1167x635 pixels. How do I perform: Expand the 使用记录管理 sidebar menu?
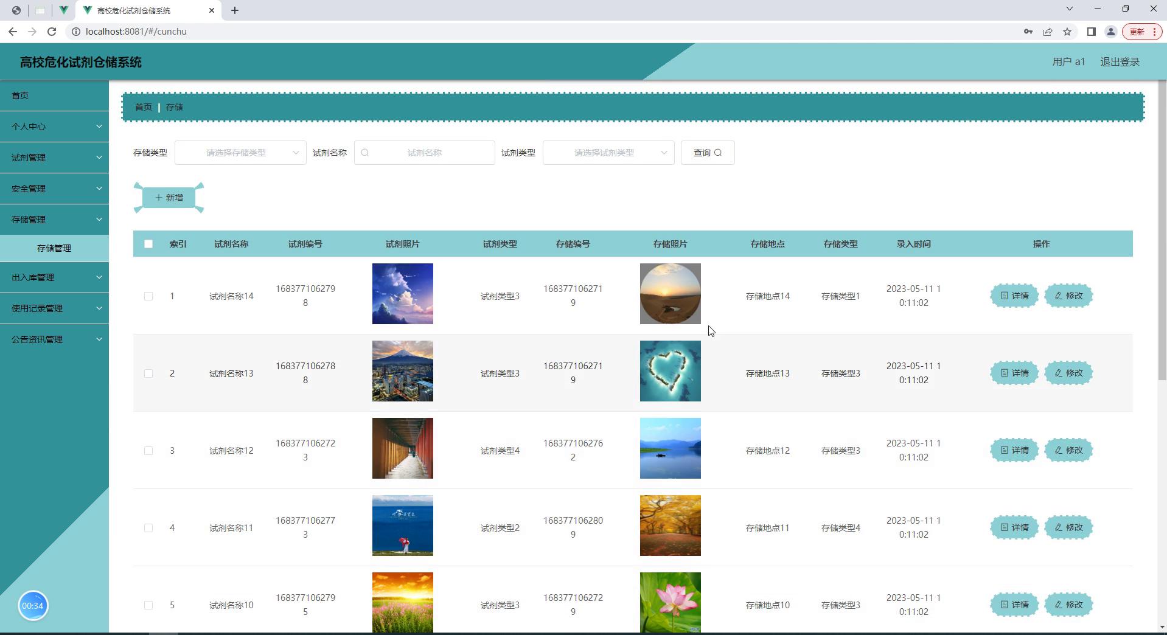coord(54,308)
